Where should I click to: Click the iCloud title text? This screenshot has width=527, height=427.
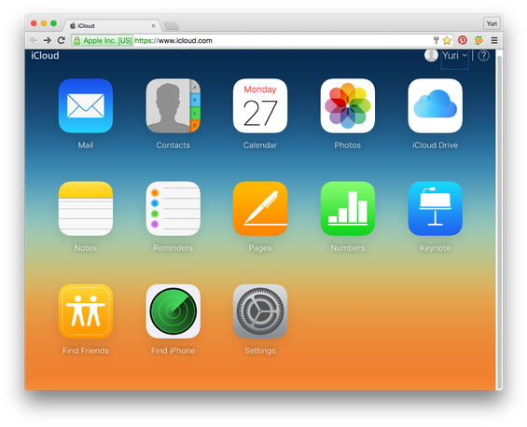(x=45, y=55)
